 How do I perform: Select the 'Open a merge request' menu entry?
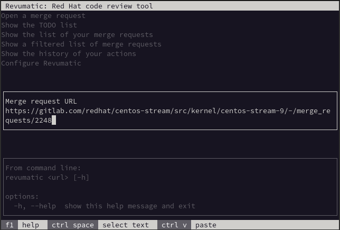point(43,16)
